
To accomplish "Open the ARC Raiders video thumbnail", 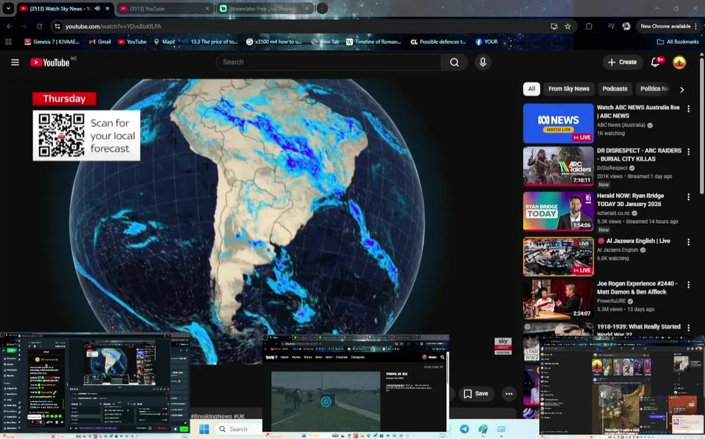I will [558, 166].
